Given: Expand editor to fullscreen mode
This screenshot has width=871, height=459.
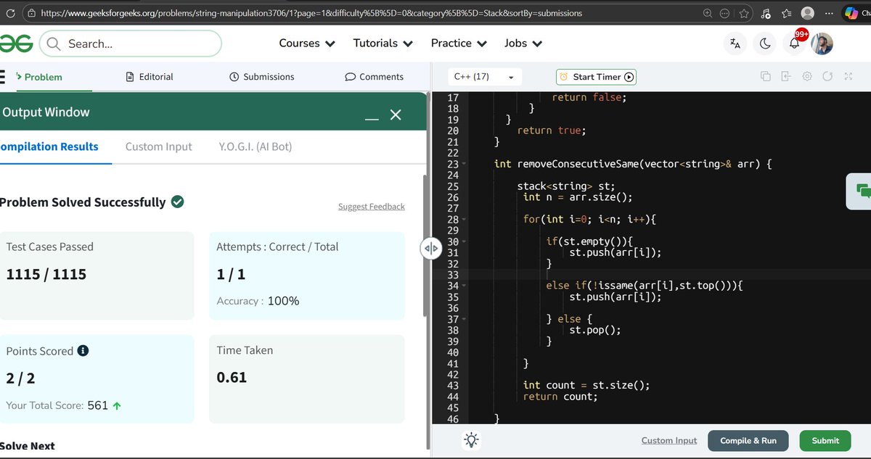Looking at the screenshot, I should (848, 76).
